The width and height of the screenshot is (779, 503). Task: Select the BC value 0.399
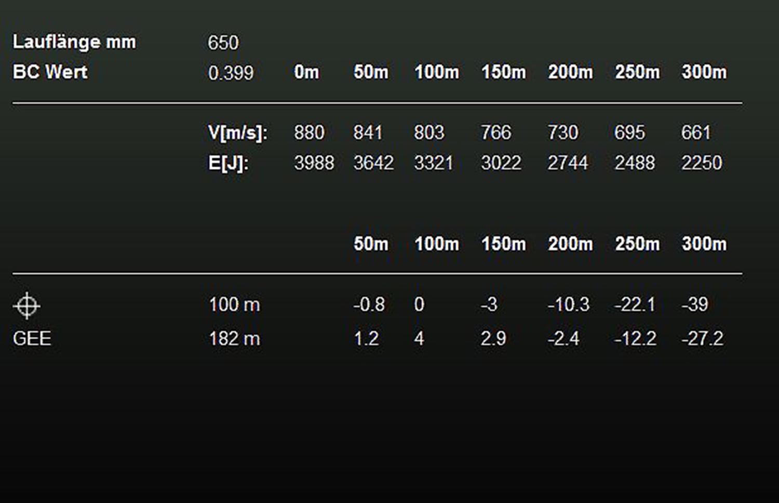pos(231,73)
